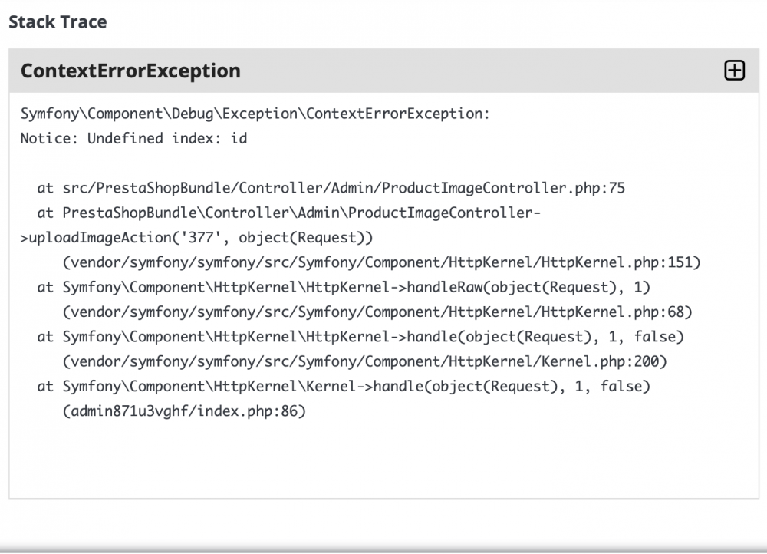This screenshot has width=767, height=554.
Task: Click the word 'id' in the notice
Action: pyautogui.click(x=239, y=139)
